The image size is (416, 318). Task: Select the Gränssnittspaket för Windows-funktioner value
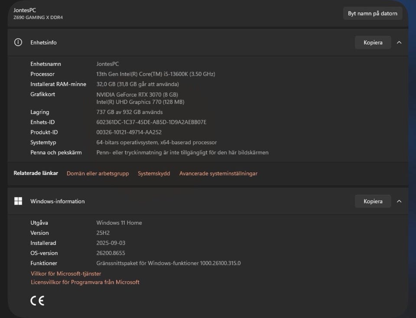(169, 263)
